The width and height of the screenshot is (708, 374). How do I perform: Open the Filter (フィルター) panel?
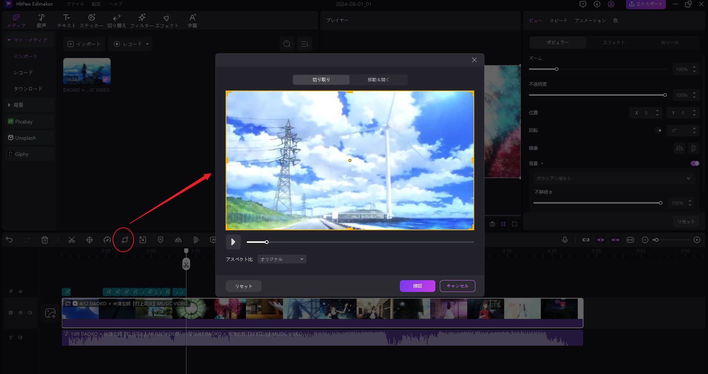pyautogui.click(x=142, y=21)
